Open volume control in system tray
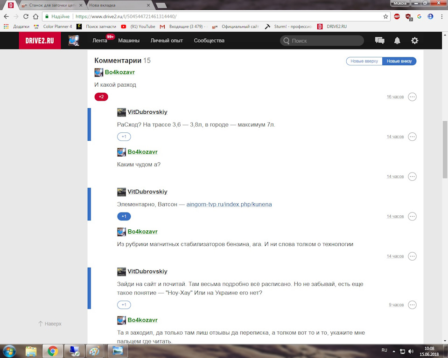 click(x=411, y=351)
